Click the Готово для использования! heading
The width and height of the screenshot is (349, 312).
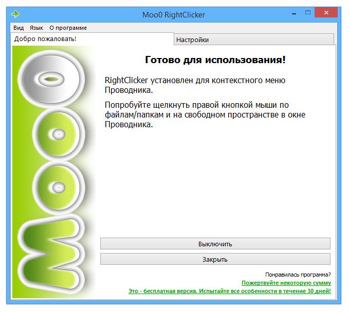215,60
